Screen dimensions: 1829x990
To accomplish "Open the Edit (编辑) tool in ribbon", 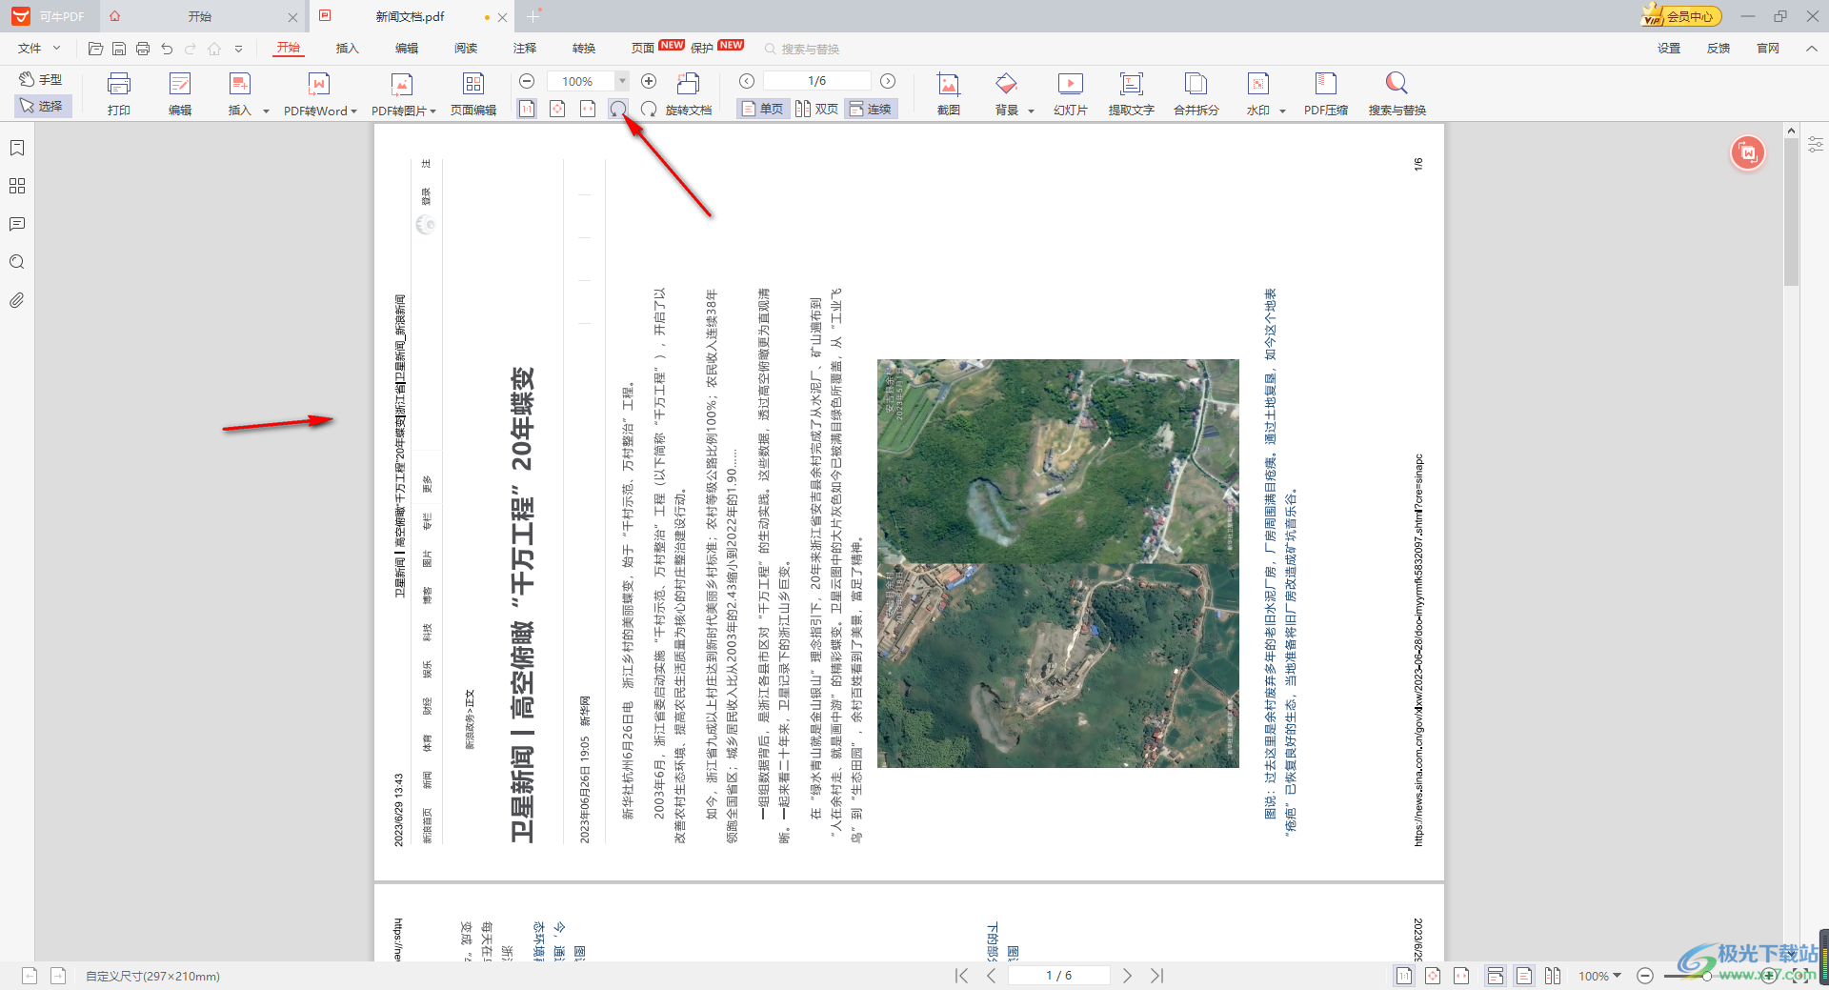I will [x=180, y=93].
